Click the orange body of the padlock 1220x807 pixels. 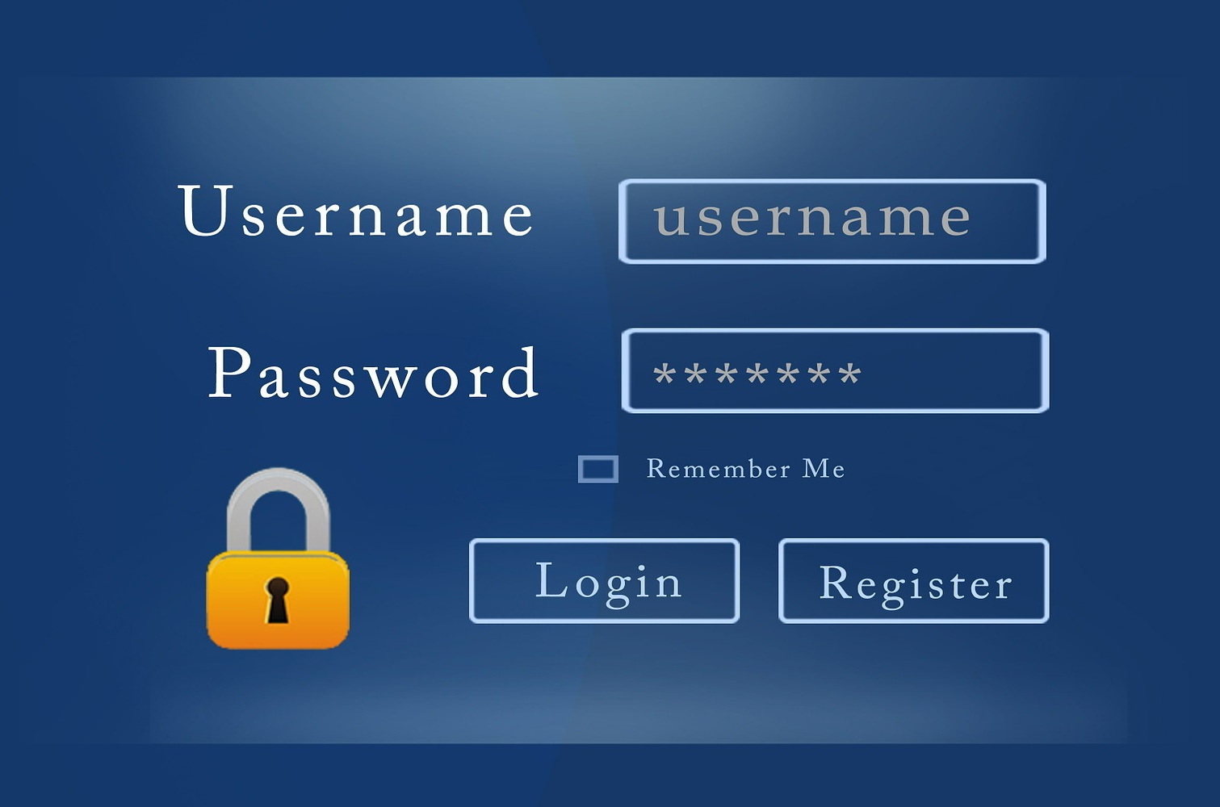278,600
